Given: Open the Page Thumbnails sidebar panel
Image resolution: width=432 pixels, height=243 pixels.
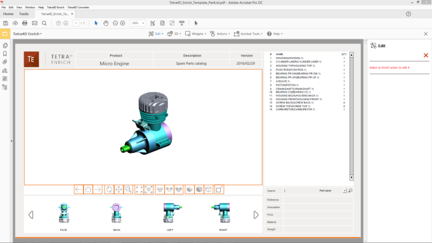Looking at the screenshot, I should [x=5, y=46].
